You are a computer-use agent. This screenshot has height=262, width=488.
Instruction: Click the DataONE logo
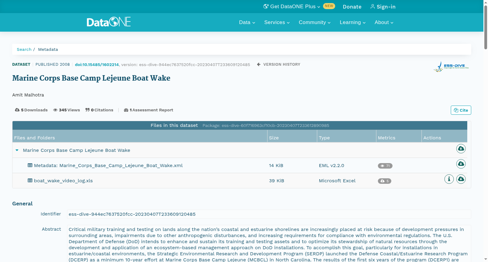[109, 22]
